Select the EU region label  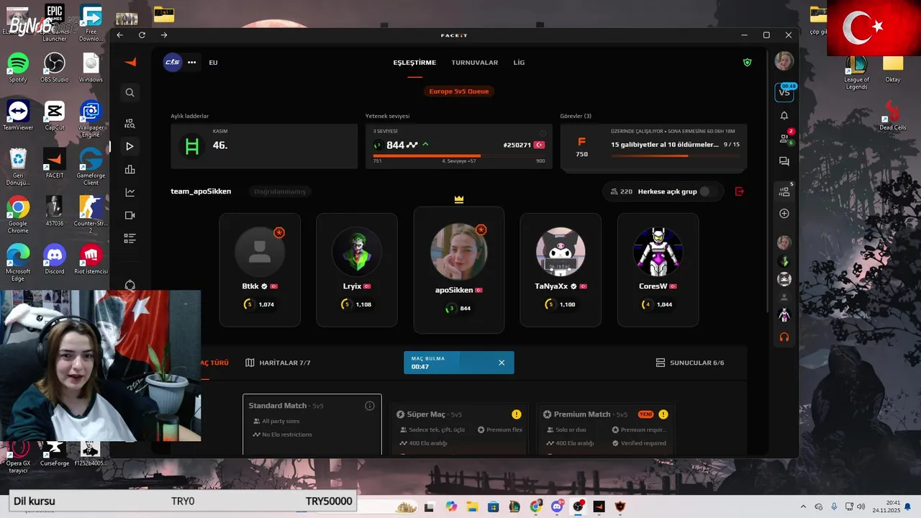[x=213, y=63]
